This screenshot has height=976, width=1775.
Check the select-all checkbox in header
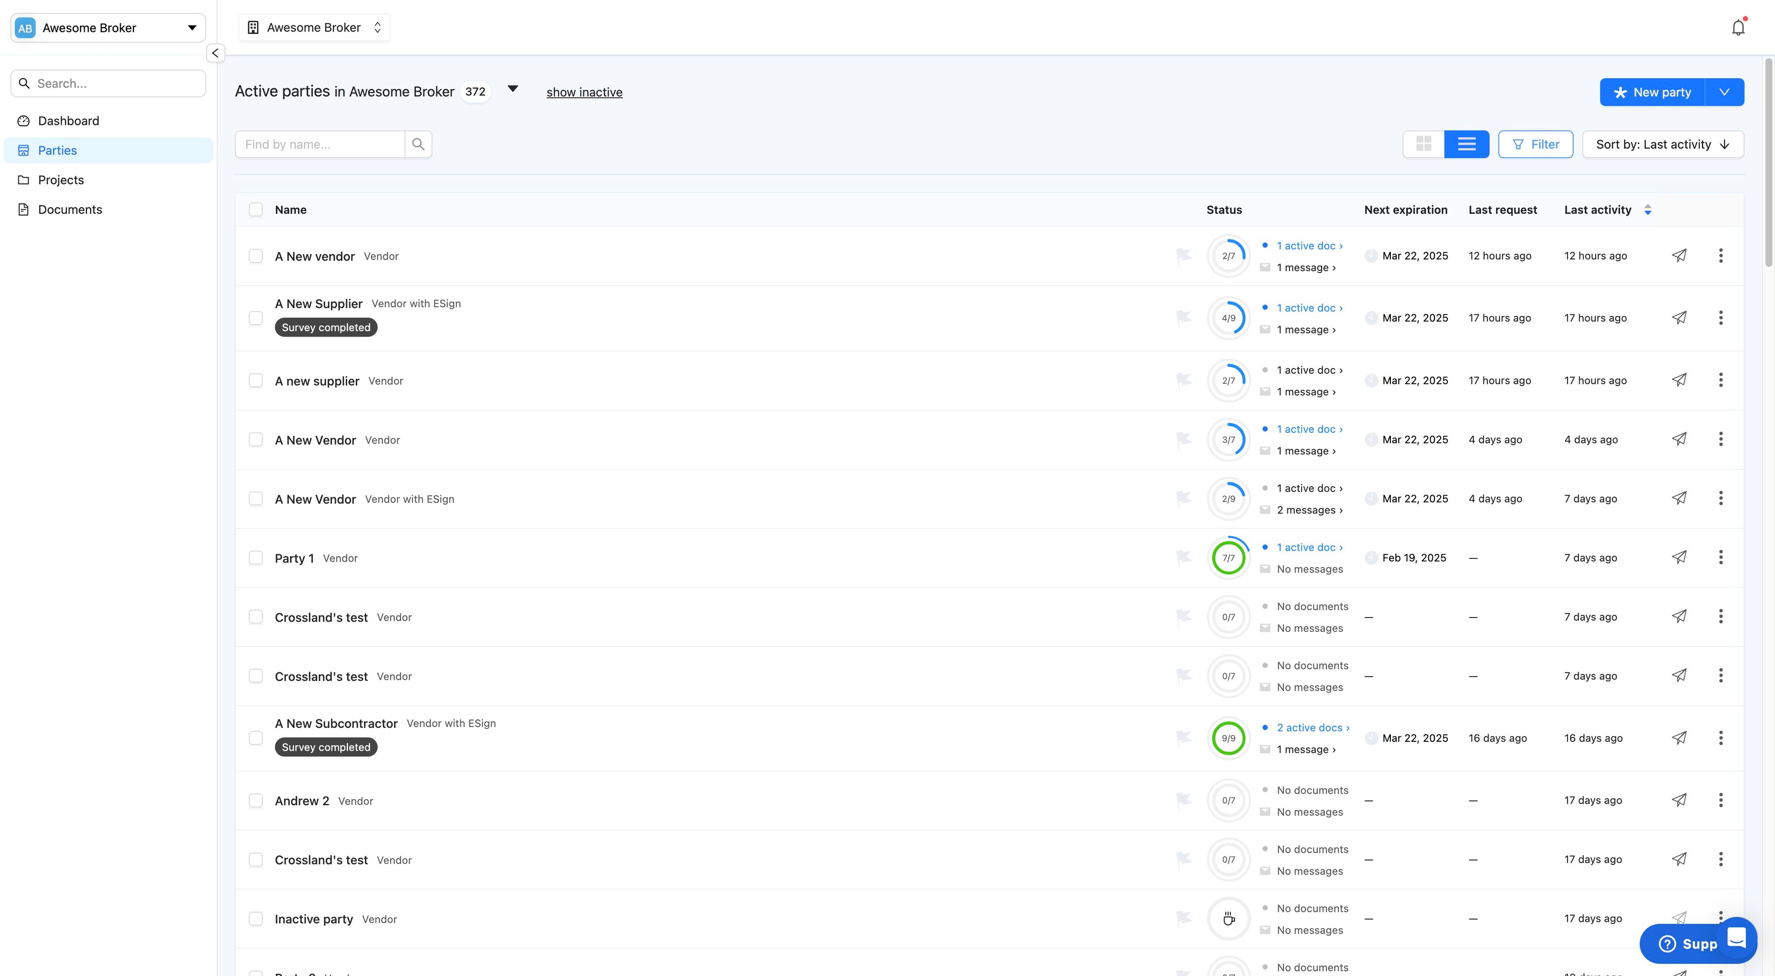256,209
